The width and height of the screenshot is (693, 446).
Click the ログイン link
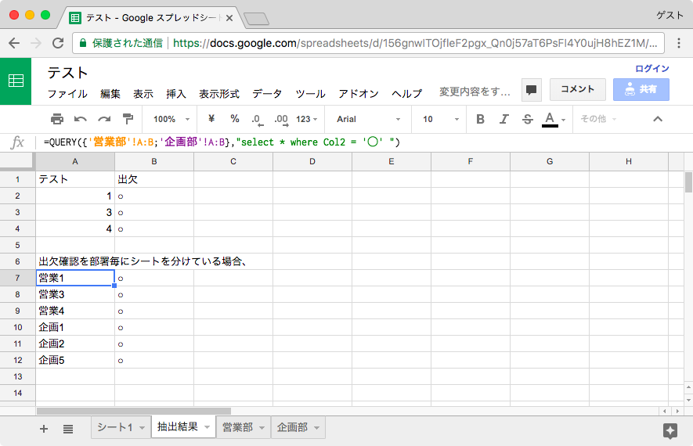[x=652, y=68]
